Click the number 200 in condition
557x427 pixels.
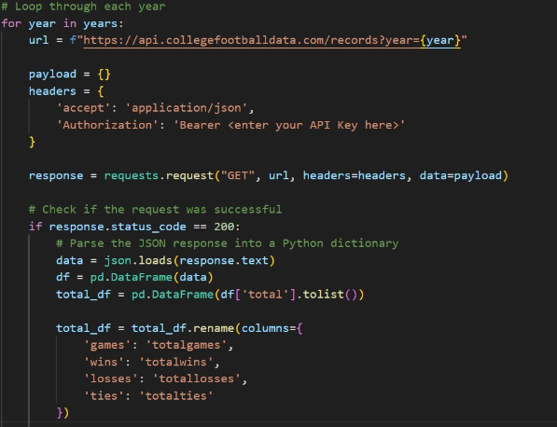[224, 227]
